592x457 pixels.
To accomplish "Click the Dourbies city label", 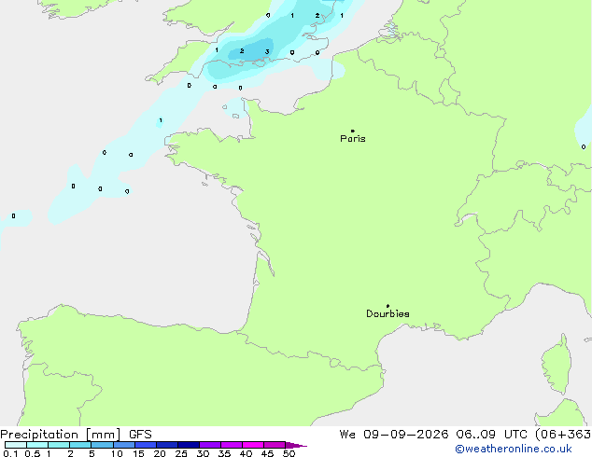I will pyautogui.click(x=388, y=313).
